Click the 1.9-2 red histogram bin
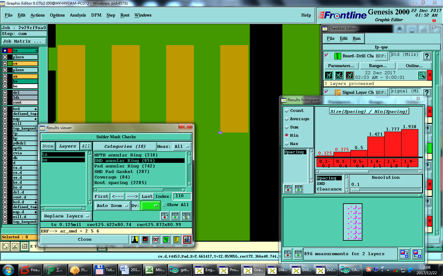The image size is (443, 276). [410, 163]
